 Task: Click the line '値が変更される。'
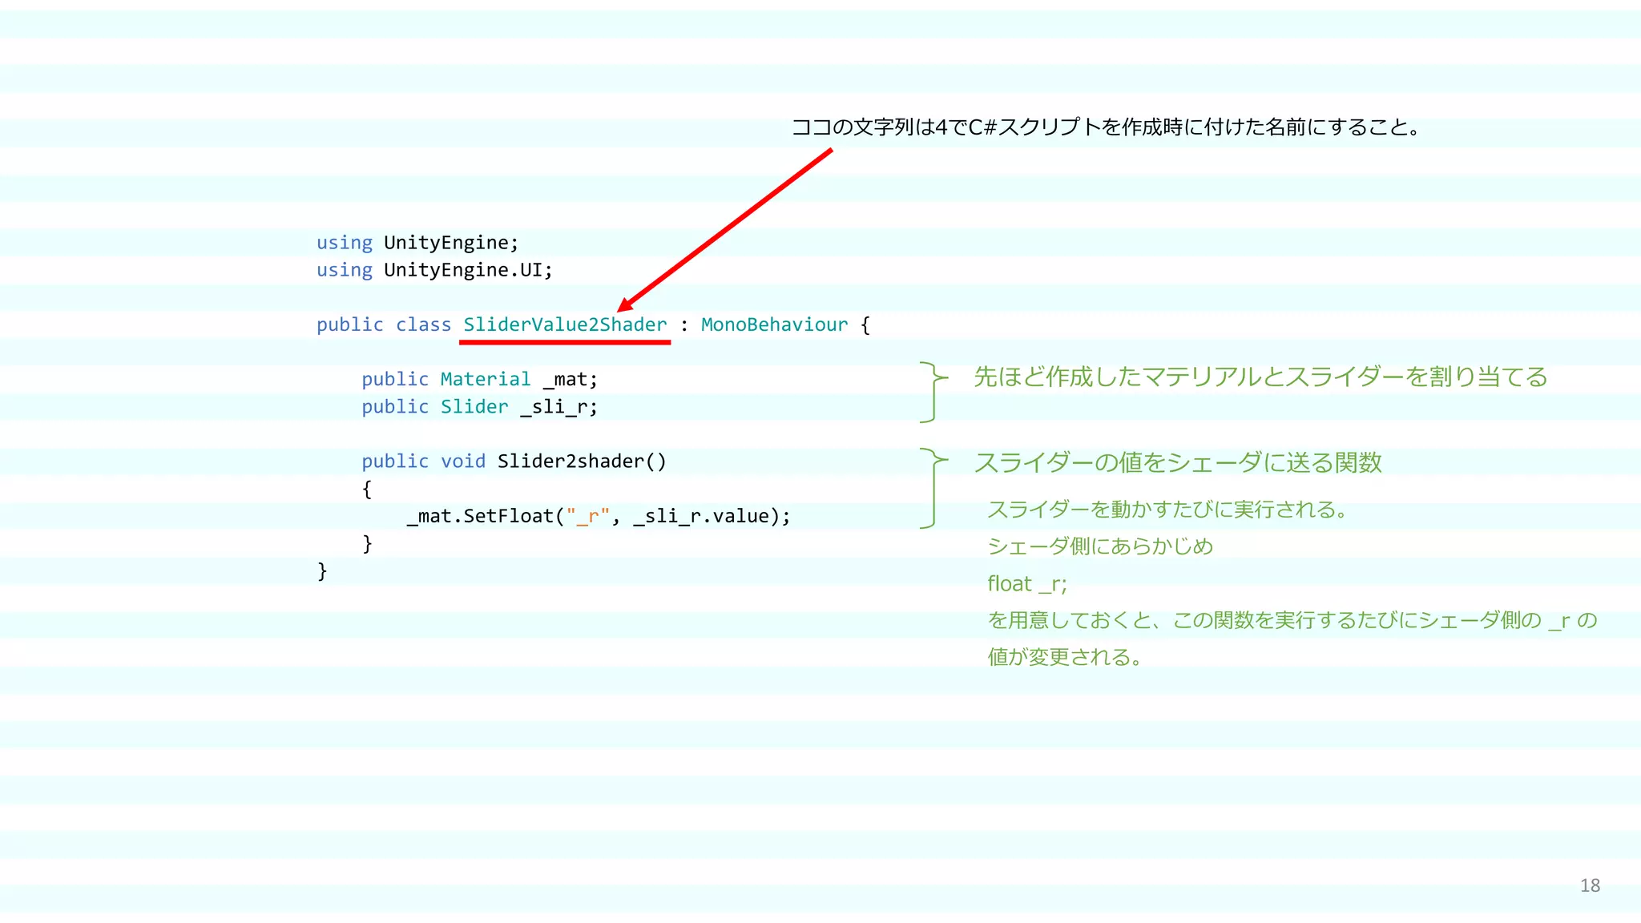point(1066,657)
